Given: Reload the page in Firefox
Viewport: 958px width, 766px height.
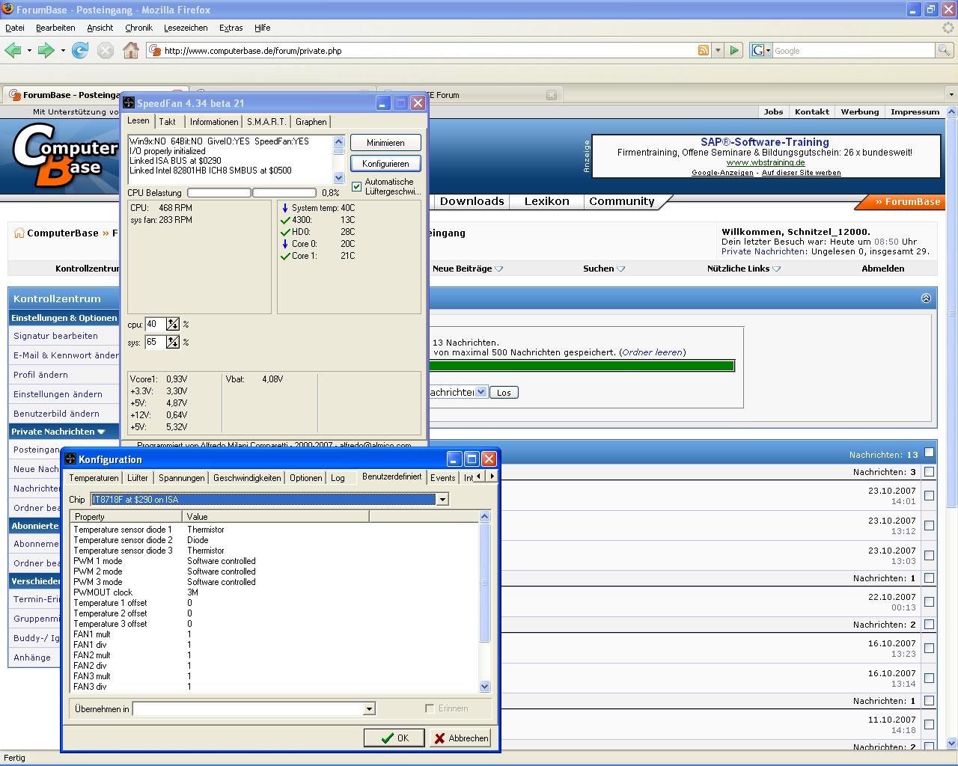Looking at the screenshot, I should click(x=80, y=50).
